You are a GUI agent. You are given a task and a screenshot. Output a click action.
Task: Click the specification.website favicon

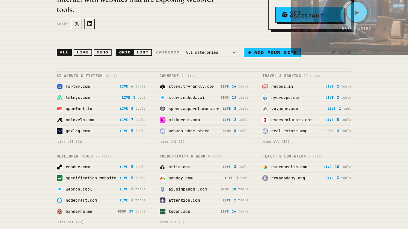[x=60, y=178]
